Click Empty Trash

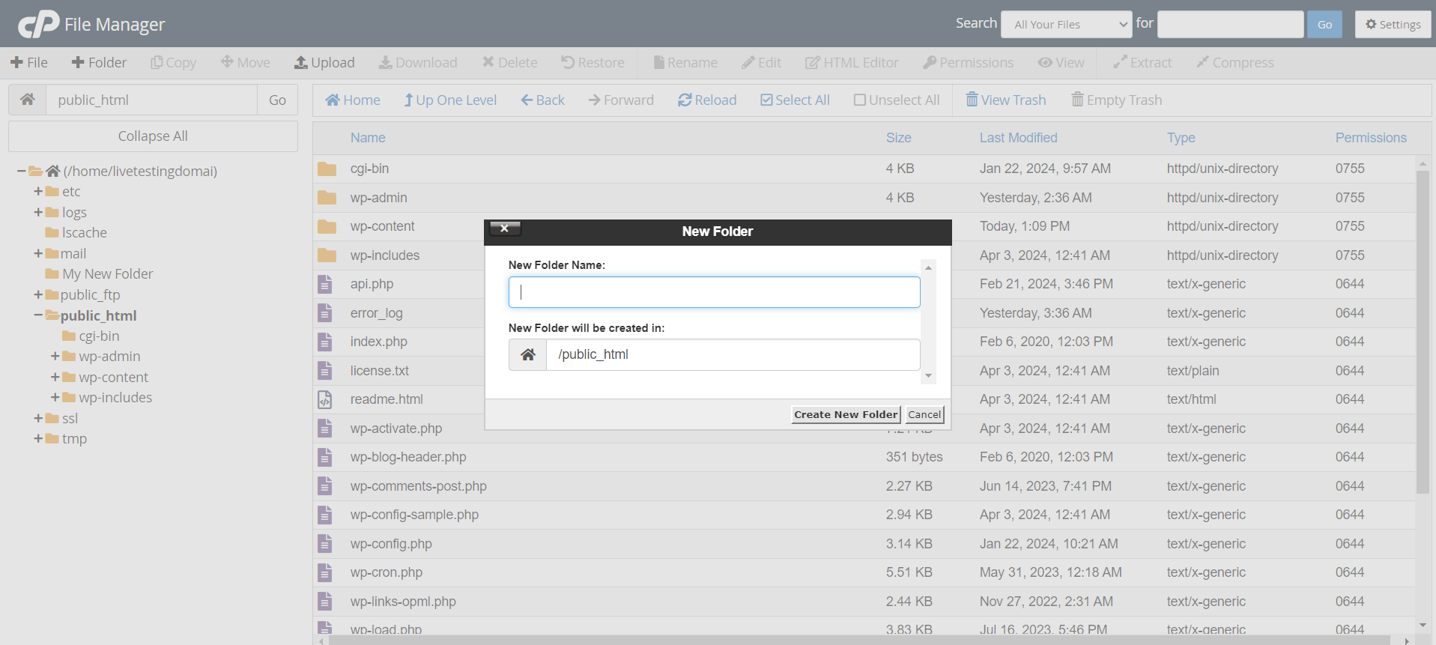1117,100
